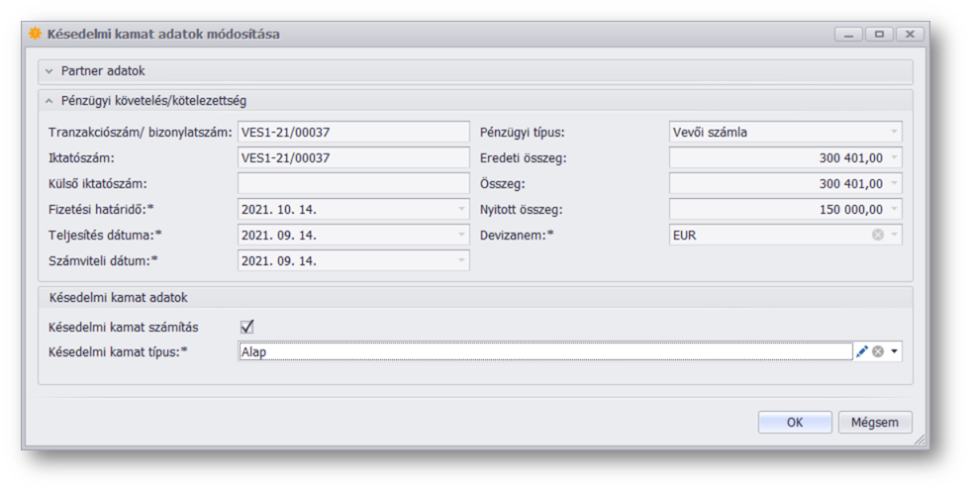972x492 pixels.
Task: Open the Teljesítés dátuma date dropdown
Action: 461,236
